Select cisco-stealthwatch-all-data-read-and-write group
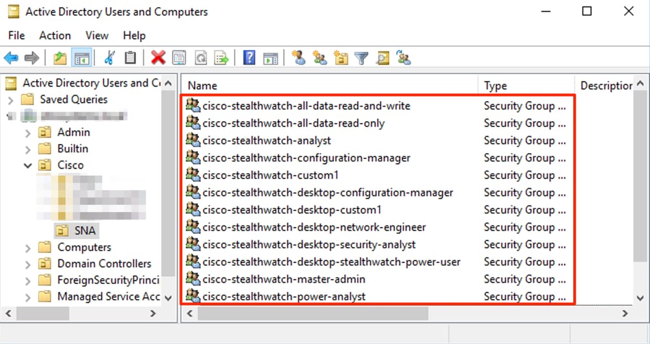Screen dimensions: 650x344 coord(306,106)
